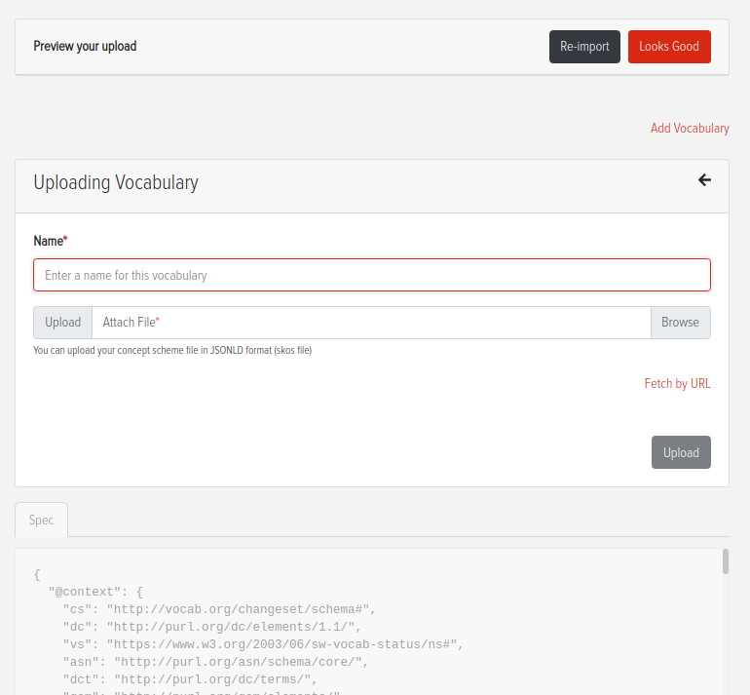Click the "Preview your upload" heading

tap(85, 47)
